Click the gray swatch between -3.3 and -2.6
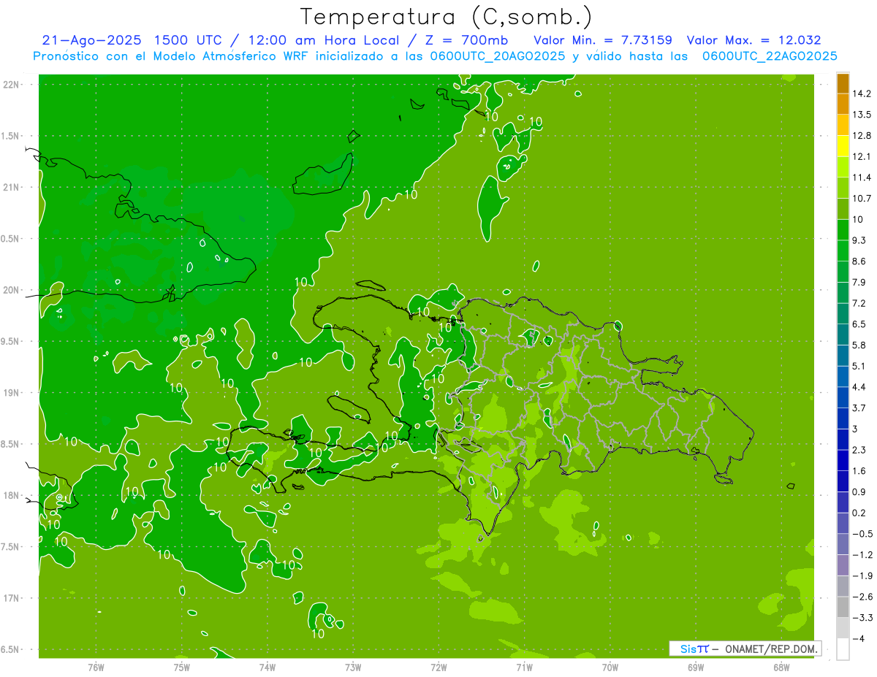 (843, 608)
